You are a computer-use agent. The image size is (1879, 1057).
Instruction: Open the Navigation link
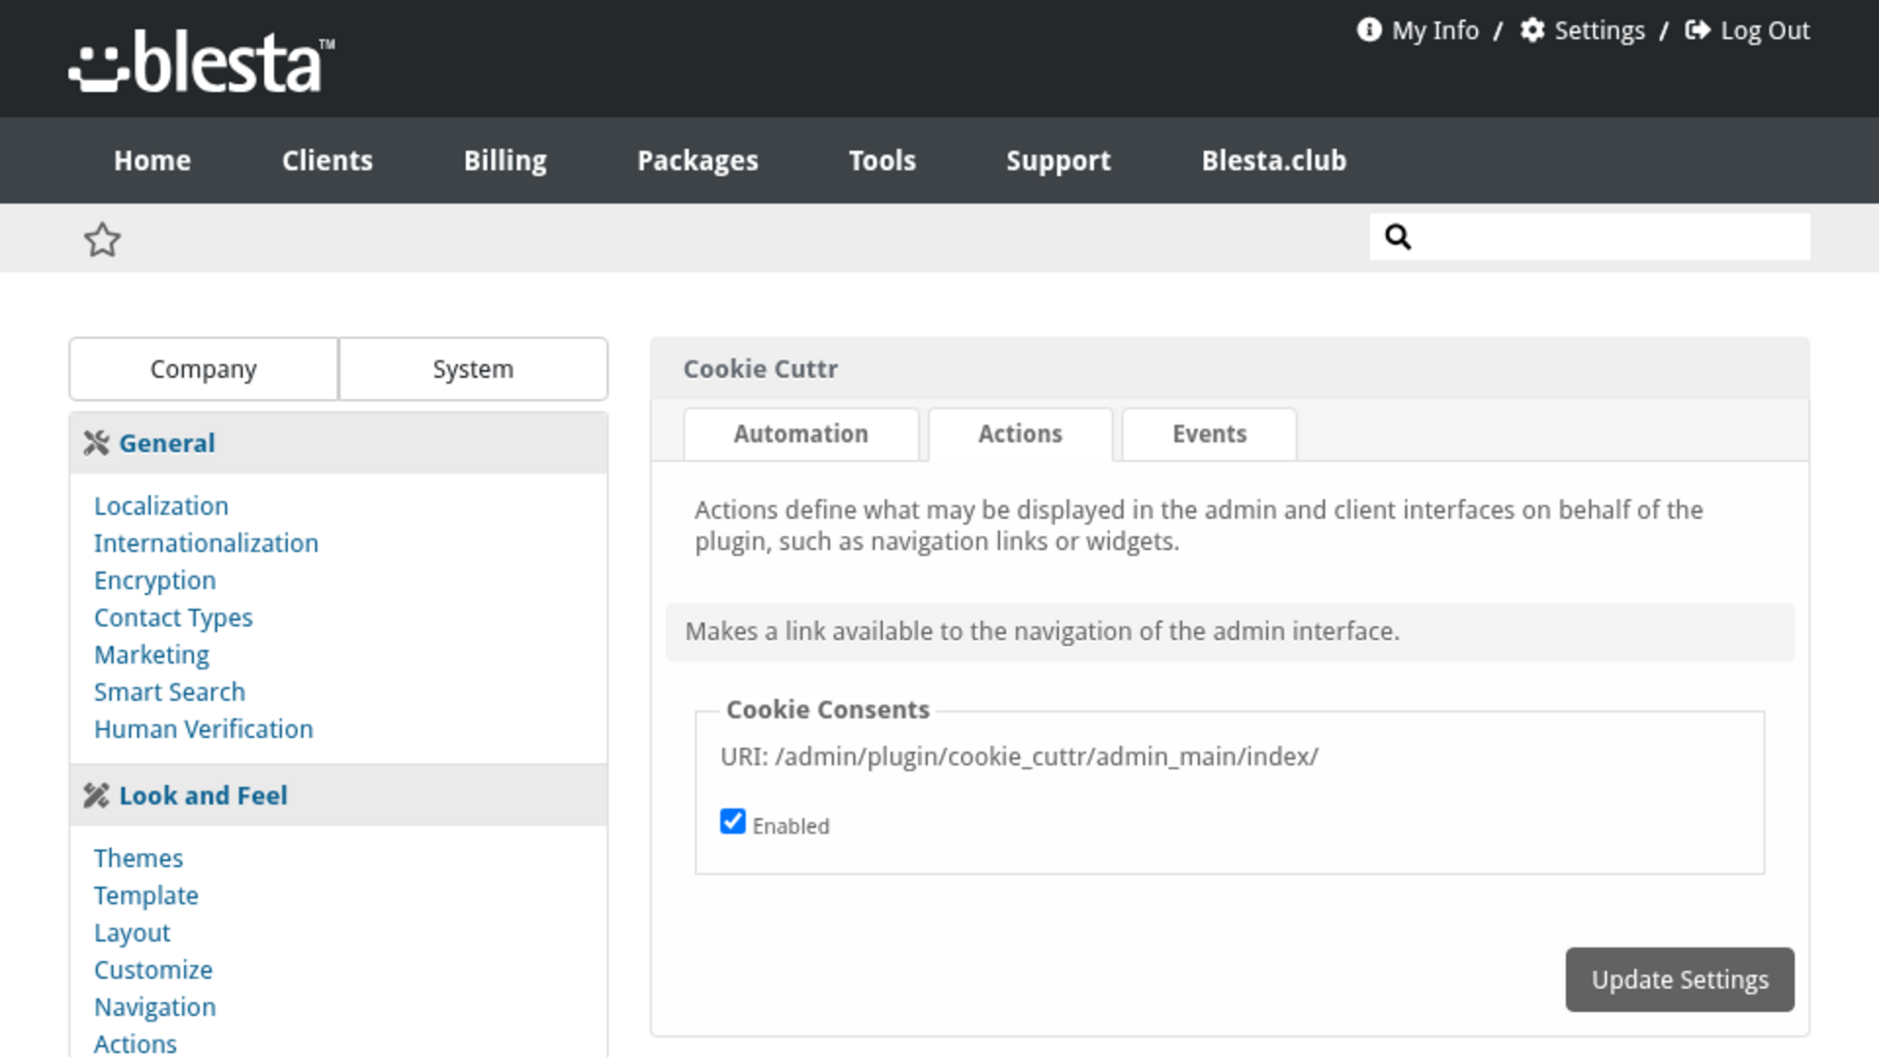click(x=155, y=1007)
